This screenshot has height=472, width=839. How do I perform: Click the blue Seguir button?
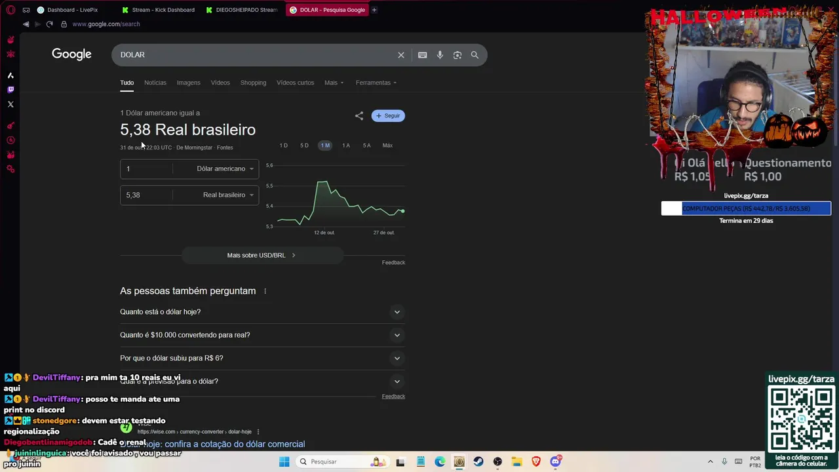(388, 116)
